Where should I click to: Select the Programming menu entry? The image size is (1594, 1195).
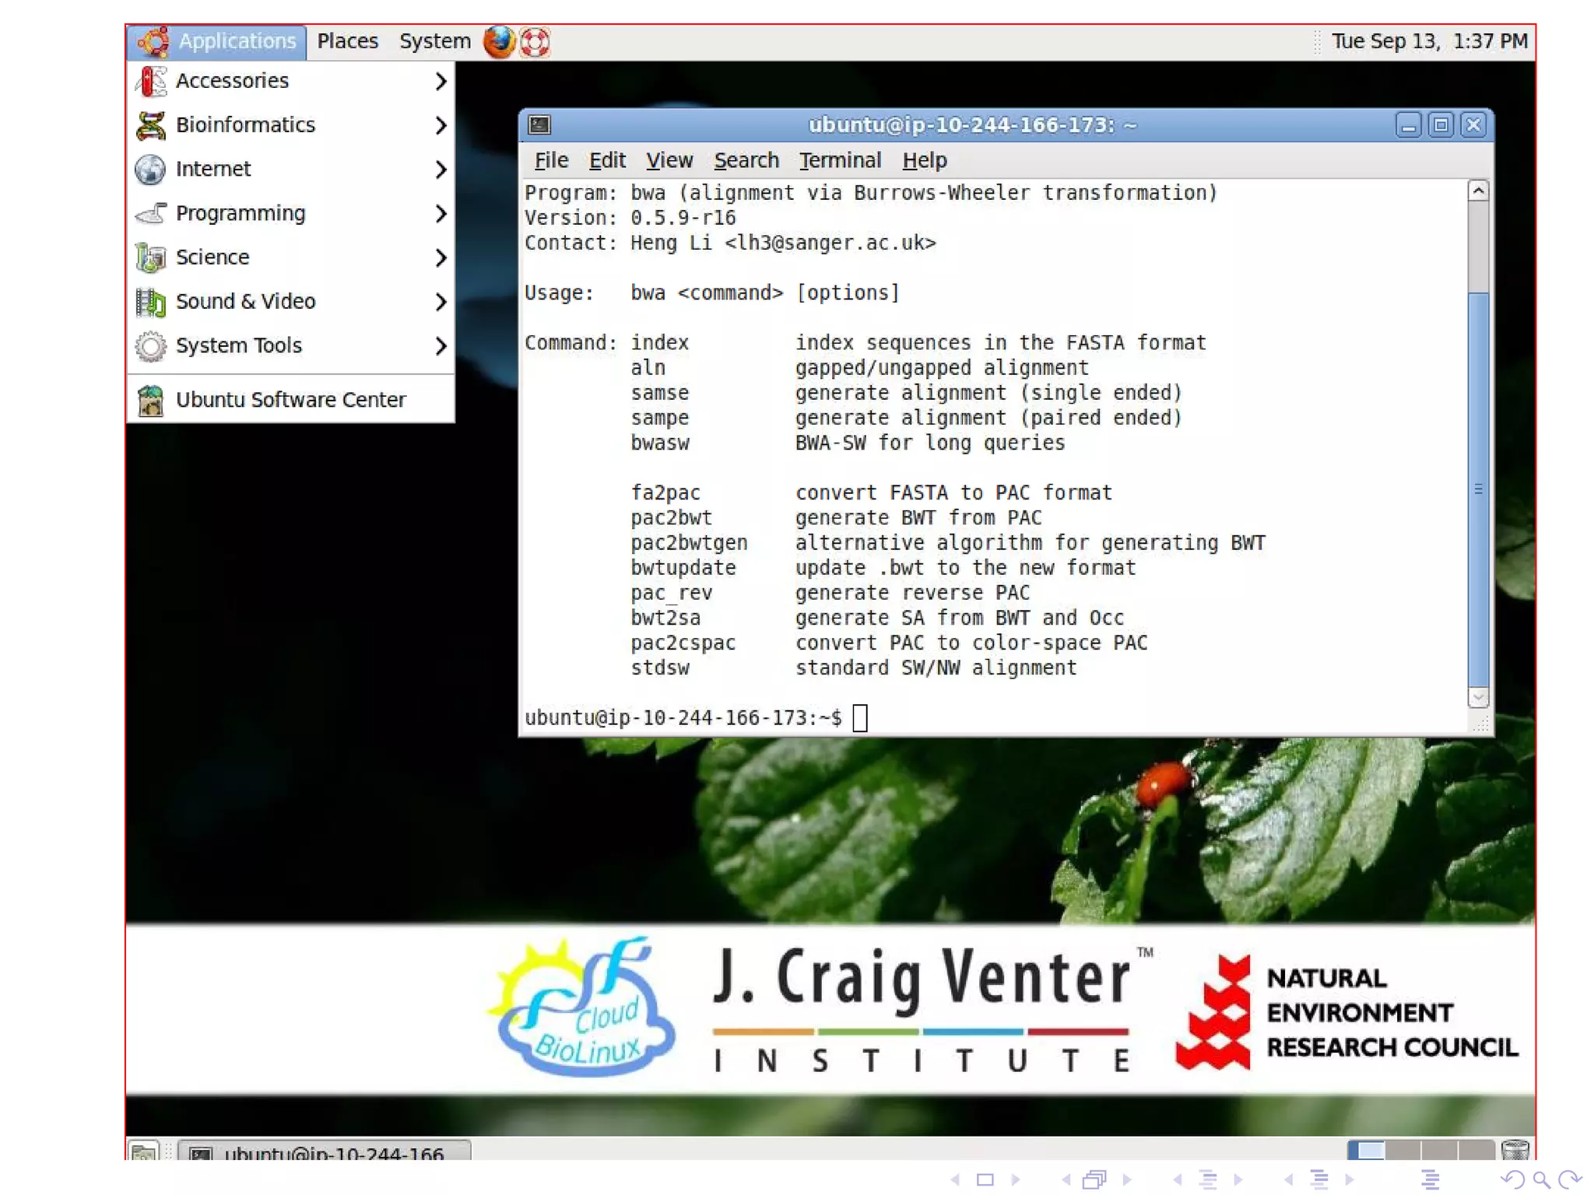pos(291,213)
